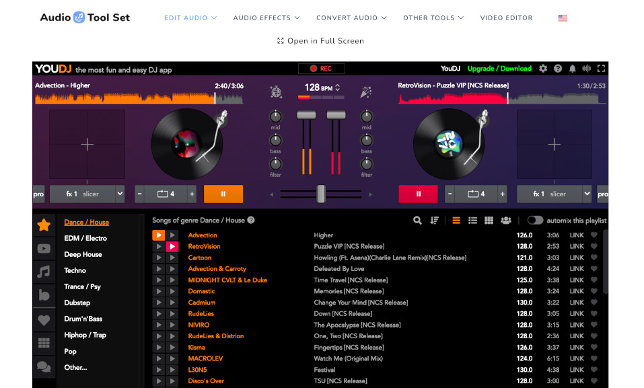Enable automix this playlist
Viewport: 644px width, 388px height.
(x=535, y=220)
